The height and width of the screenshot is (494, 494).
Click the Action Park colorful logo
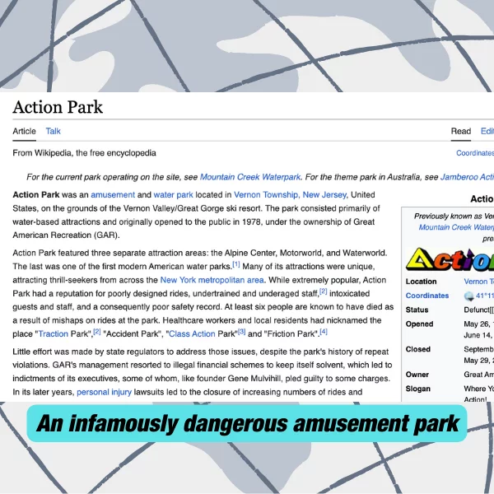click(450, 259)
